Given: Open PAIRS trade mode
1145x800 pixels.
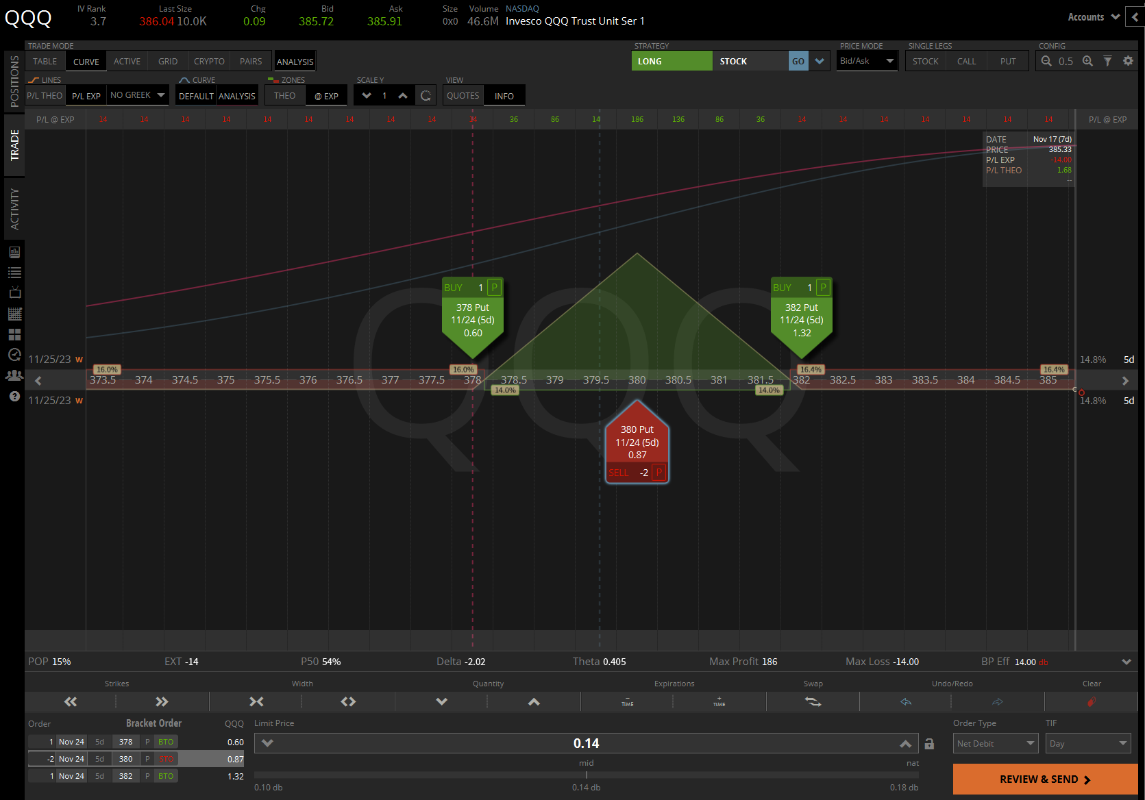Looking at the screenshot, I should (251, 61).
